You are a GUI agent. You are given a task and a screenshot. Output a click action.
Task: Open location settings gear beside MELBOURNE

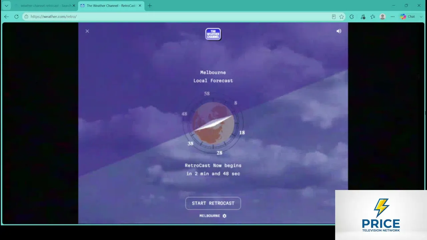(225, 216)
